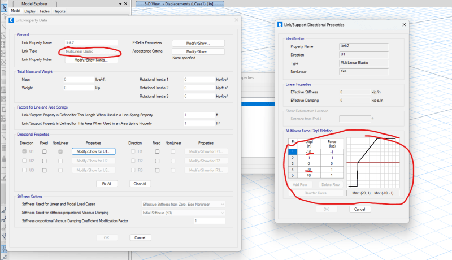
Task: Open the Reports tab
Action: coord(59,11)
